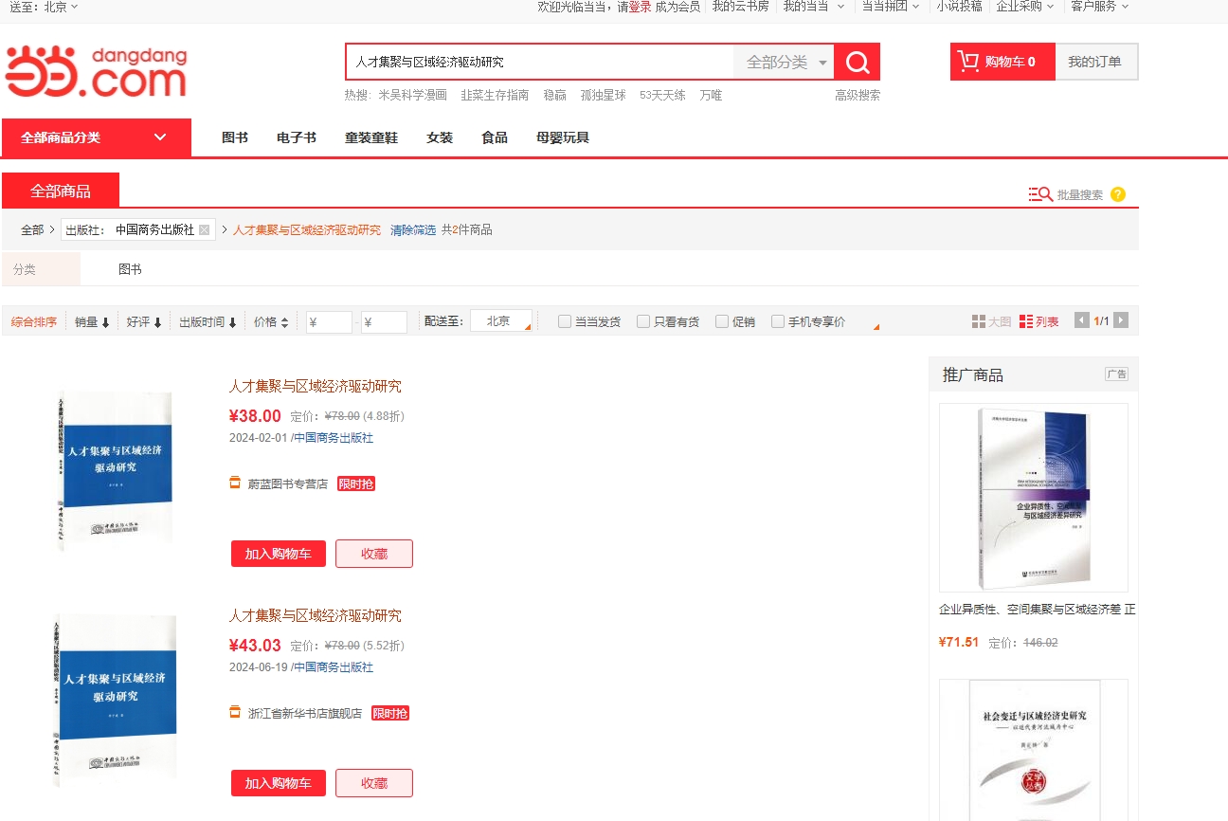Click 收藏 for the ¥43.03 book
1228x821 pixels.
374,783
